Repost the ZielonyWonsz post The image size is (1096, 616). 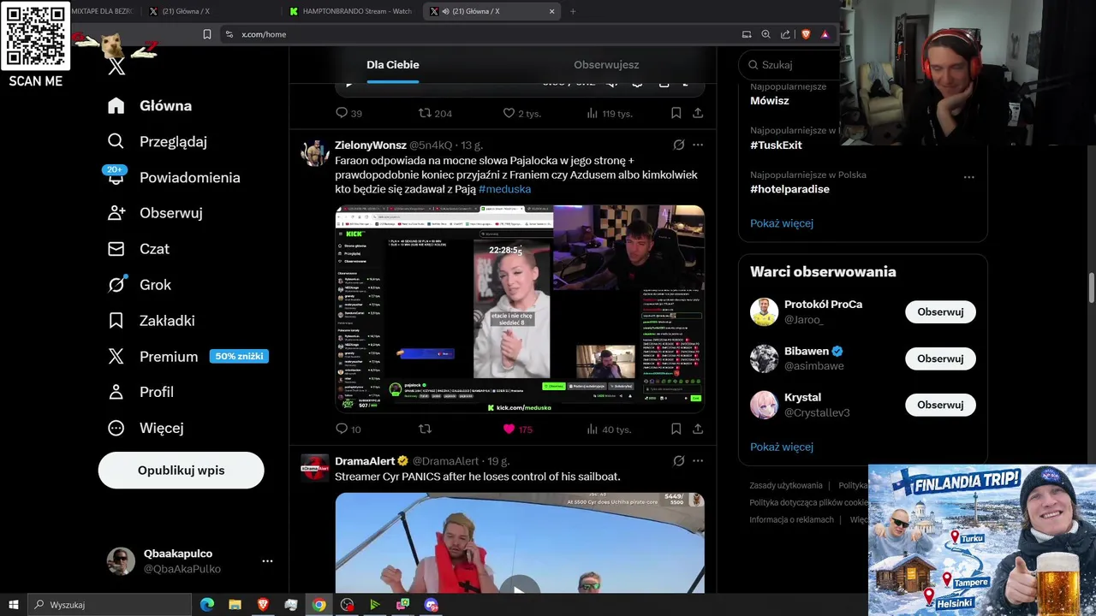425,429
